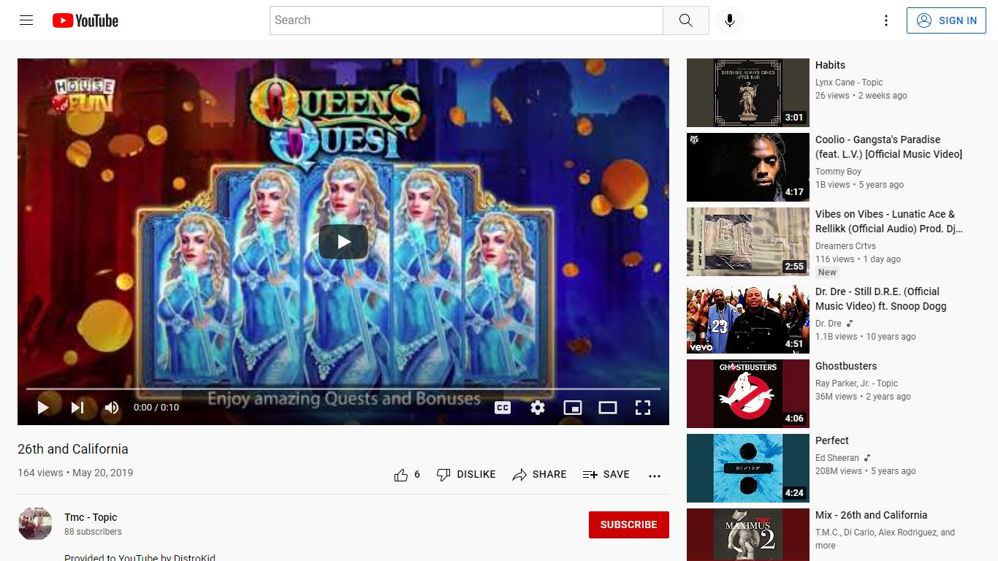Enable miniplayer mode

[x=573, y=408]
